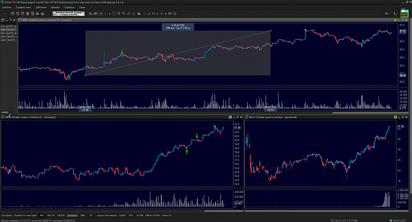Select the hand pan tool
Viewport: 412px width, 222px height.
(x=138, y=13)
